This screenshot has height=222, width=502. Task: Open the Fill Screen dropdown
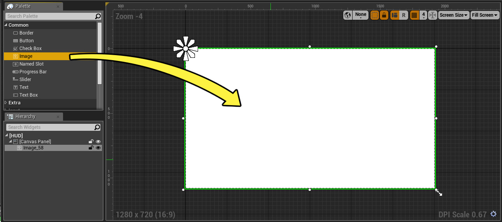coord(485,15)
